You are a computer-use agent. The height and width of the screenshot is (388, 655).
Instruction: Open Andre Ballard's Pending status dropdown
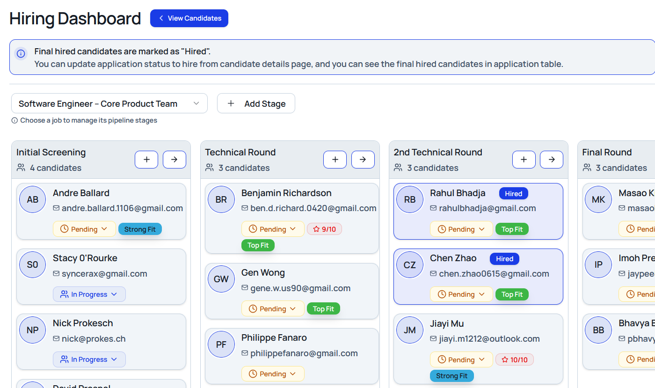point(85,229)
